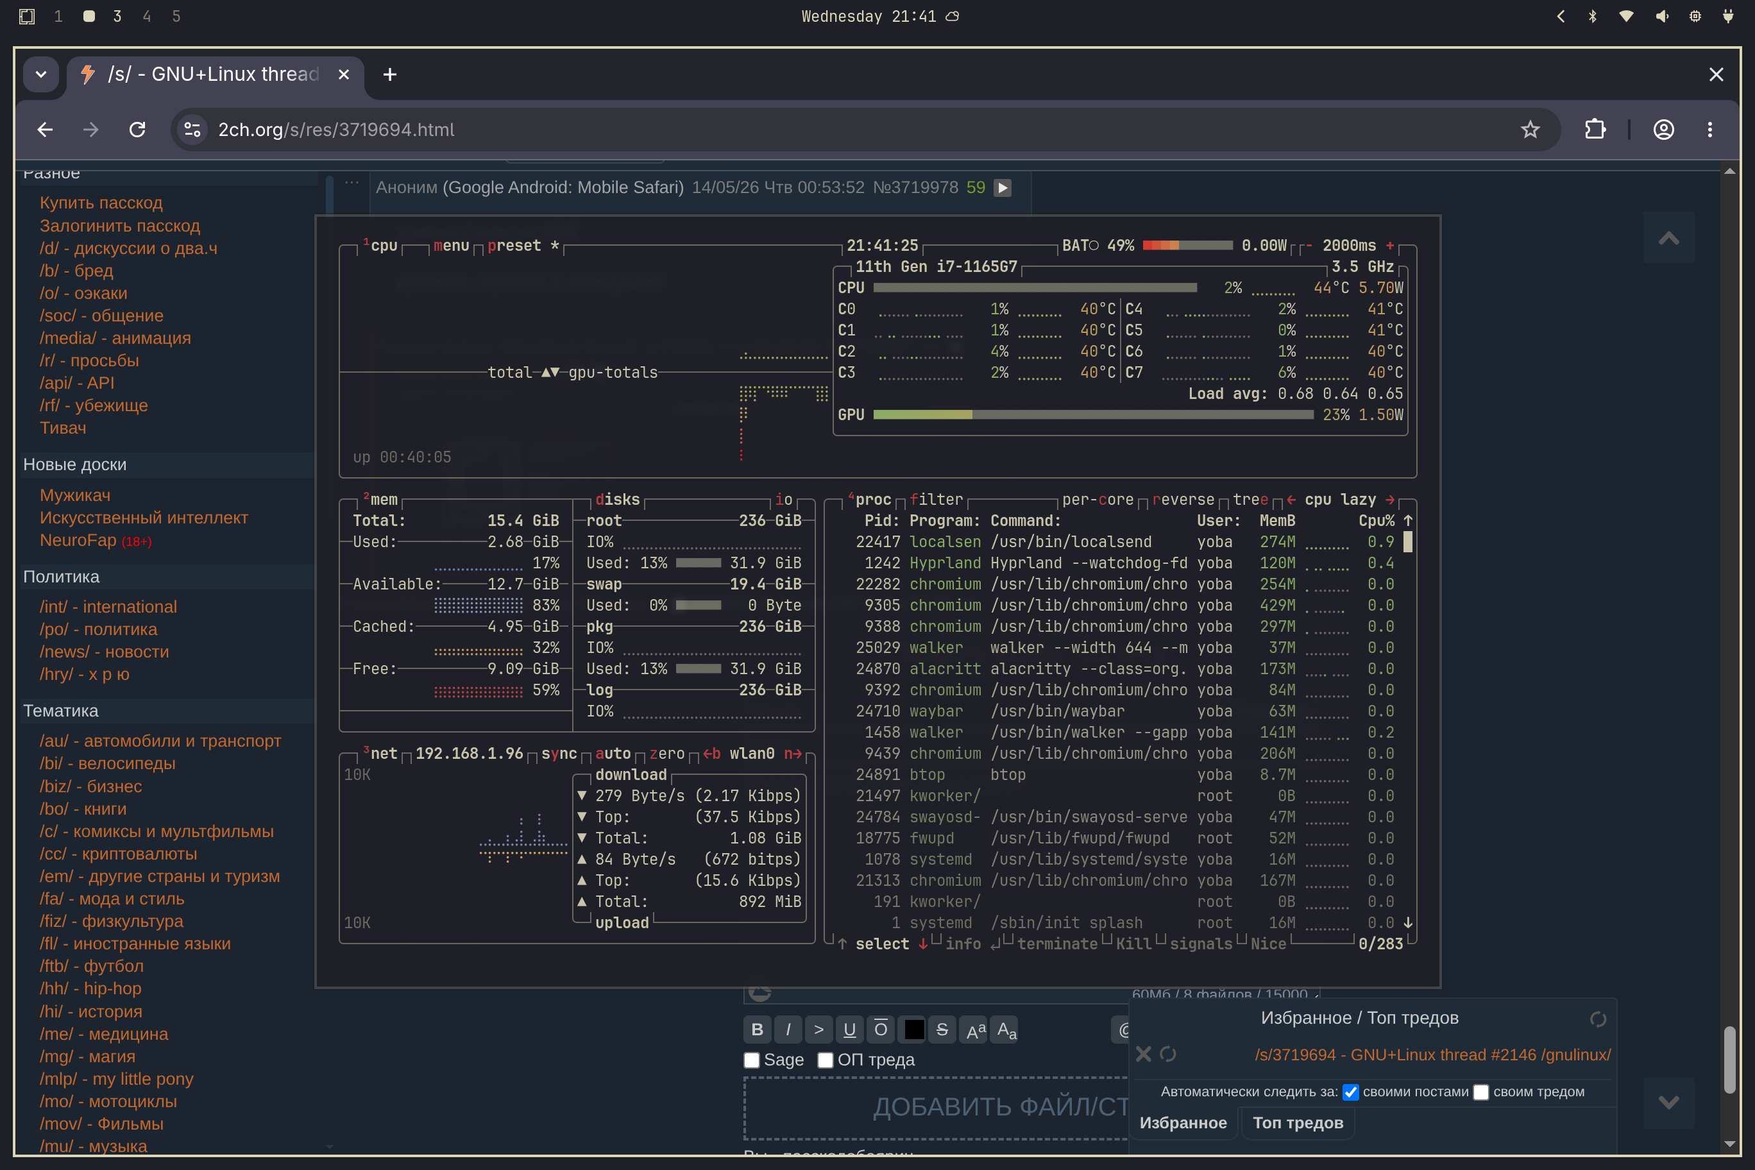Click the ДОБАВИТЬ ФАЙЛ upload area
The image size is (1755, 1170).
click(x=937, y=1107)
